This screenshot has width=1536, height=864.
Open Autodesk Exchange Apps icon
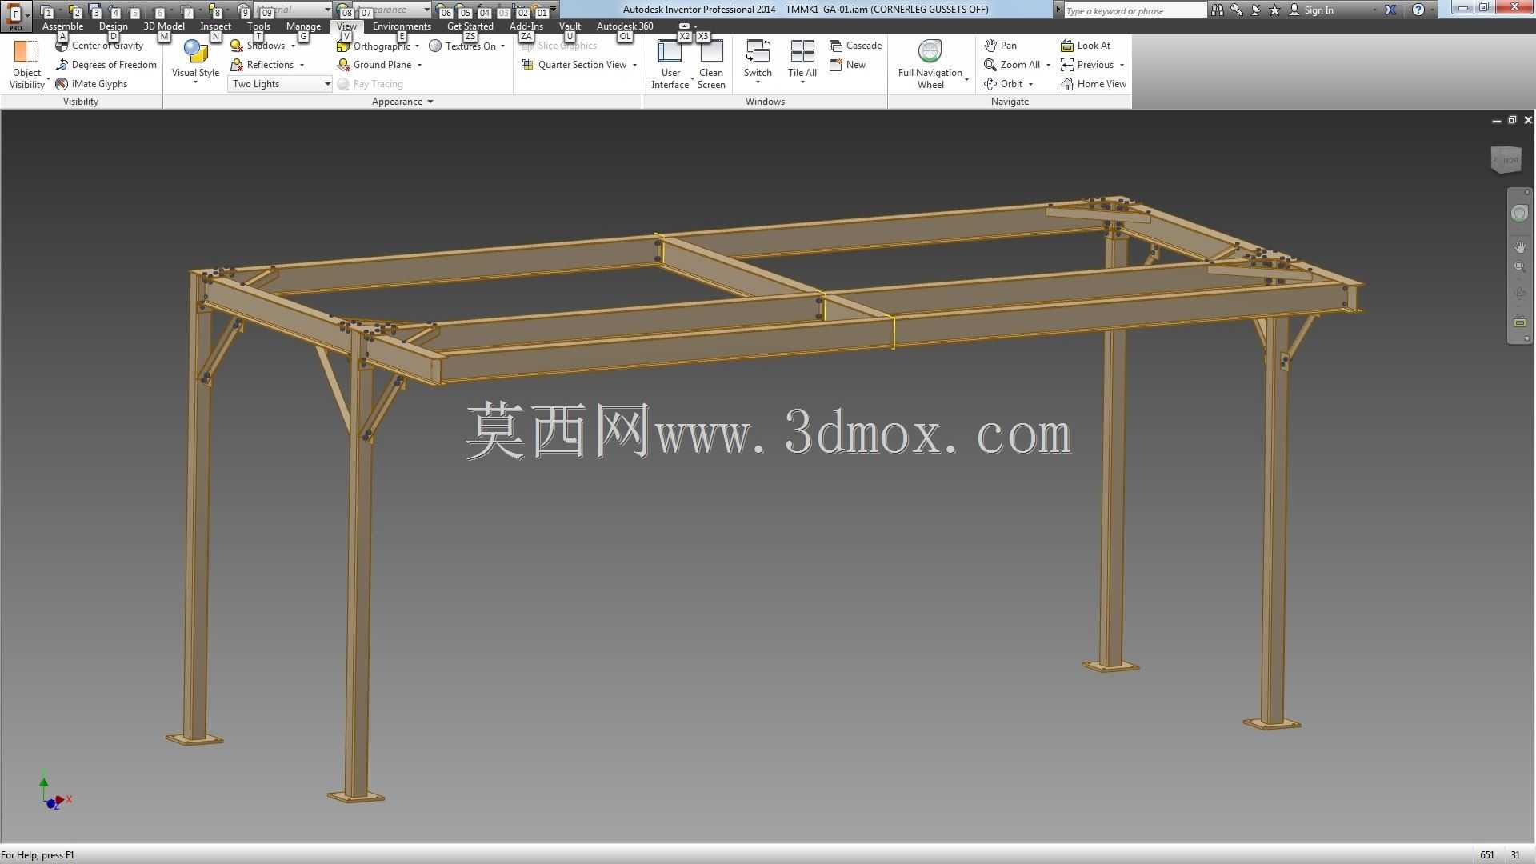[x=1390, y=10]
